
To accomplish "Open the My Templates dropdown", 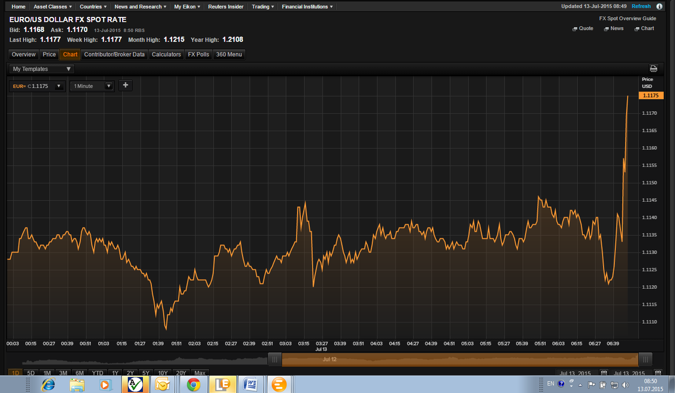I will [x=42, y=69].
